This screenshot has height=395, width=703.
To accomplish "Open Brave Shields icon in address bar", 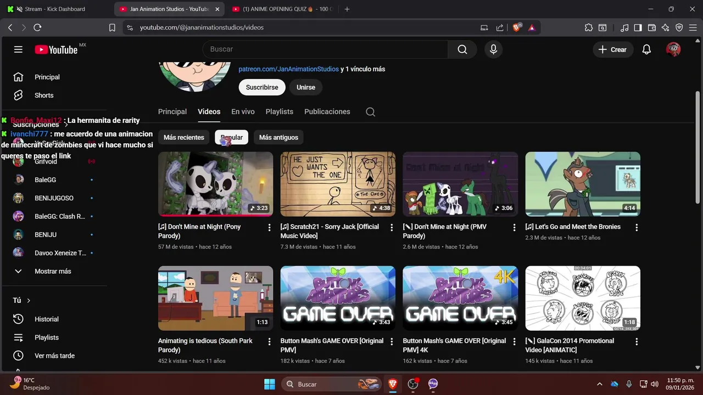I will [516, 27].
